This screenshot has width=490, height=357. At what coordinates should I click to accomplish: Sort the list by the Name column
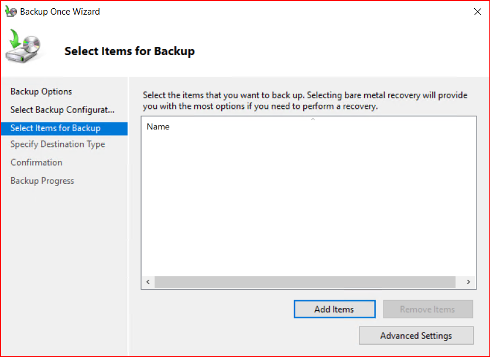(158, 126)
